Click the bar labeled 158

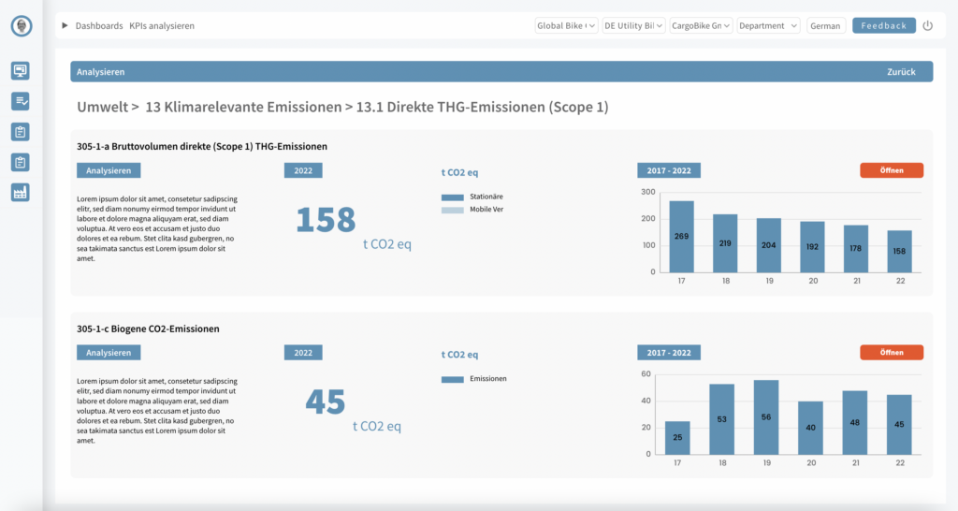(899, 251)
